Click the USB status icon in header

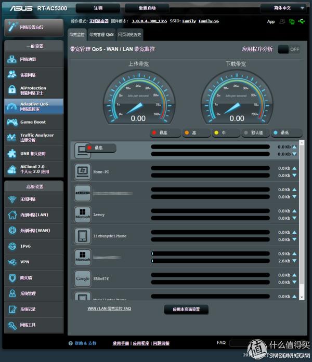click(x=302, y=21)
